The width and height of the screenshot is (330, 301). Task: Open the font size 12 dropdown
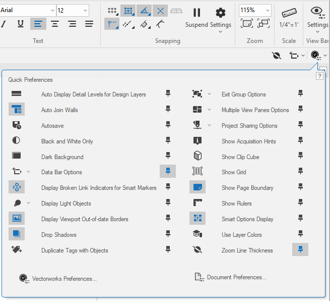(x=85, y=10)
